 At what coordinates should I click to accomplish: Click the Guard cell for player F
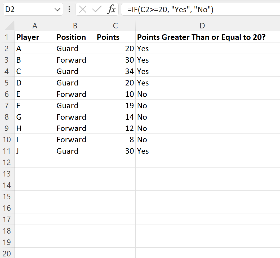[75, 105]
